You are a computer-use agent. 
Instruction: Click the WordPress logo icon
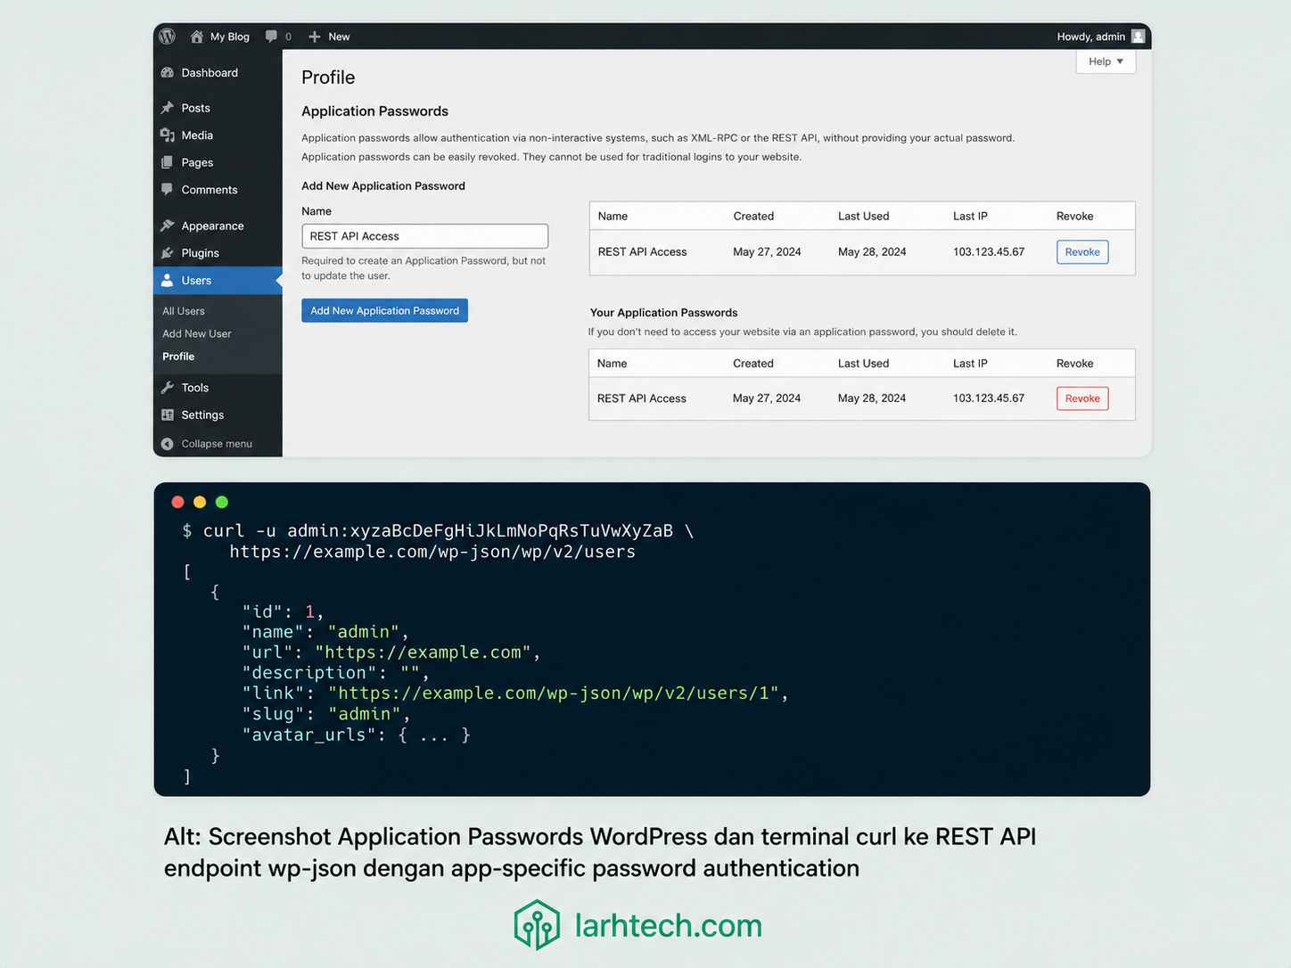click(167, 37)
